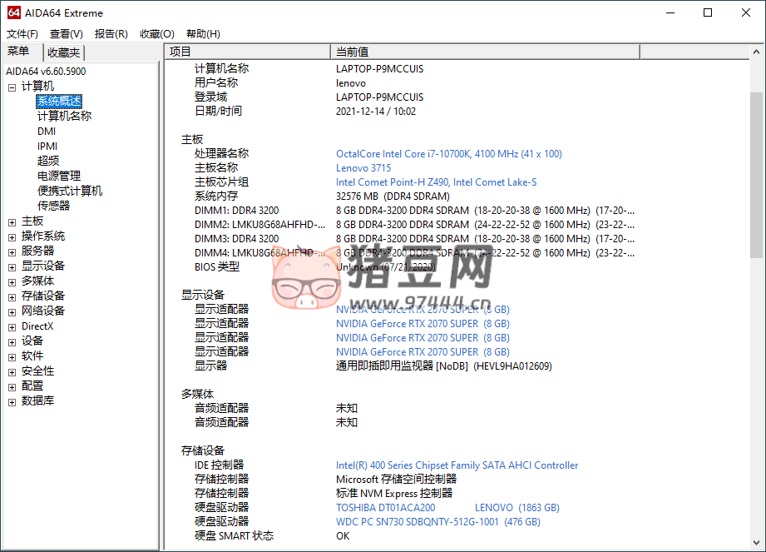Open the 帮助(H) menu

coord(203,34)
